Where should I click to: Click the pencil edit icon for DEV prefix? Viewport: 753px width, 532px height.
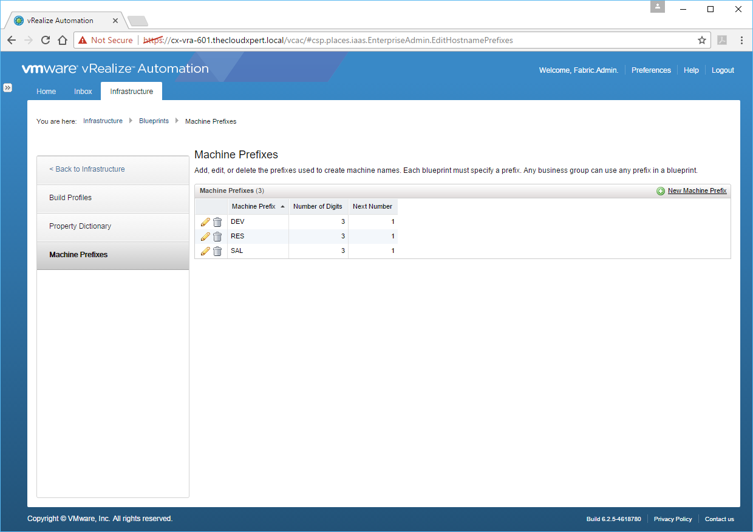click(x=205, y=222)
